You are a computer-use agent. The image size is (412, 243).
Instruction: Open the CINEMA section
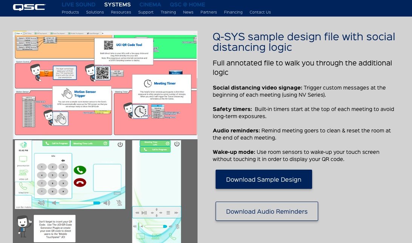(x=150, y=5)
